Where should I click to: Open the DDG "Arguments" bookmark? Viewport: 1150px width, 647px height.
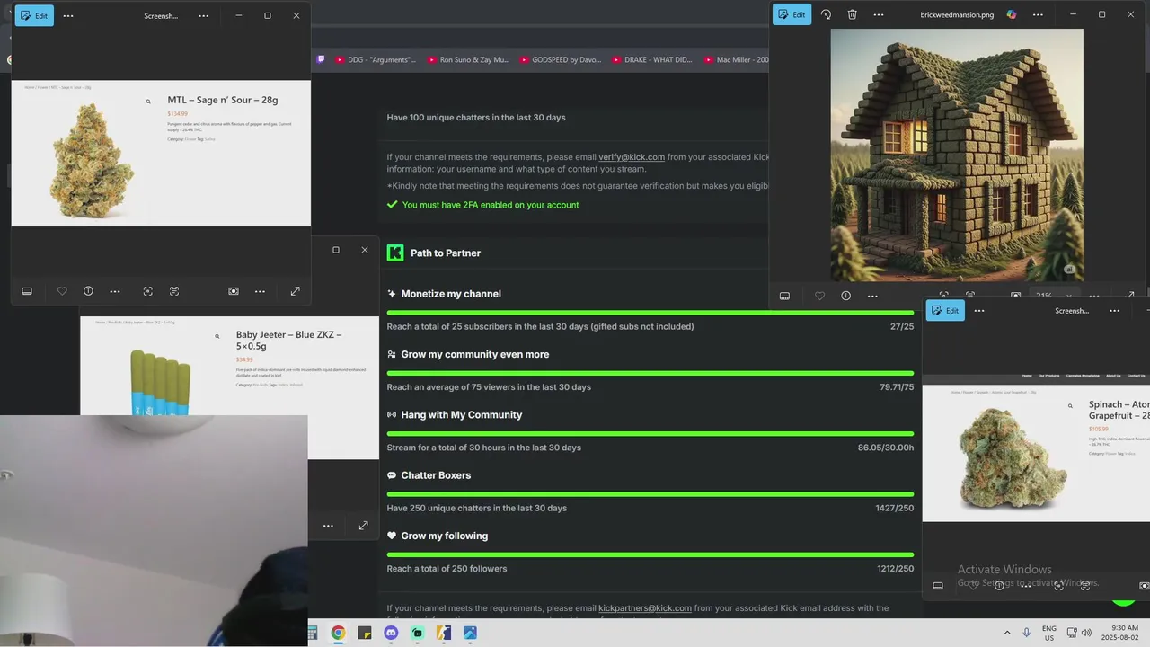(x=376, y=59)
